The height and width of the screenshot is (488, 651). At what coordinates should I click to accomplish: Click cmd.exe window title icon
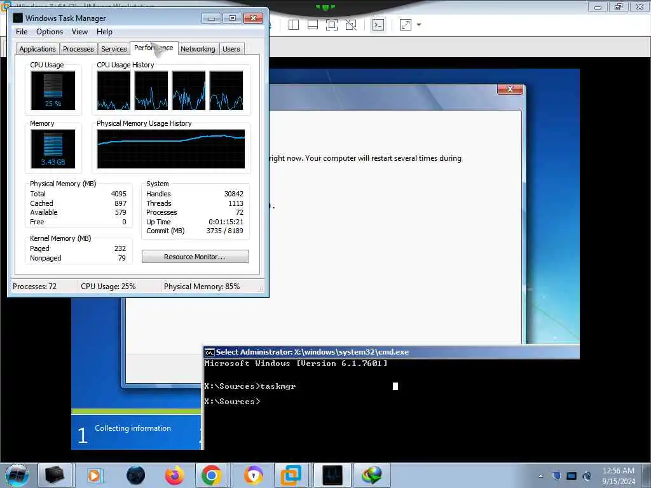[x=210, y=352]
